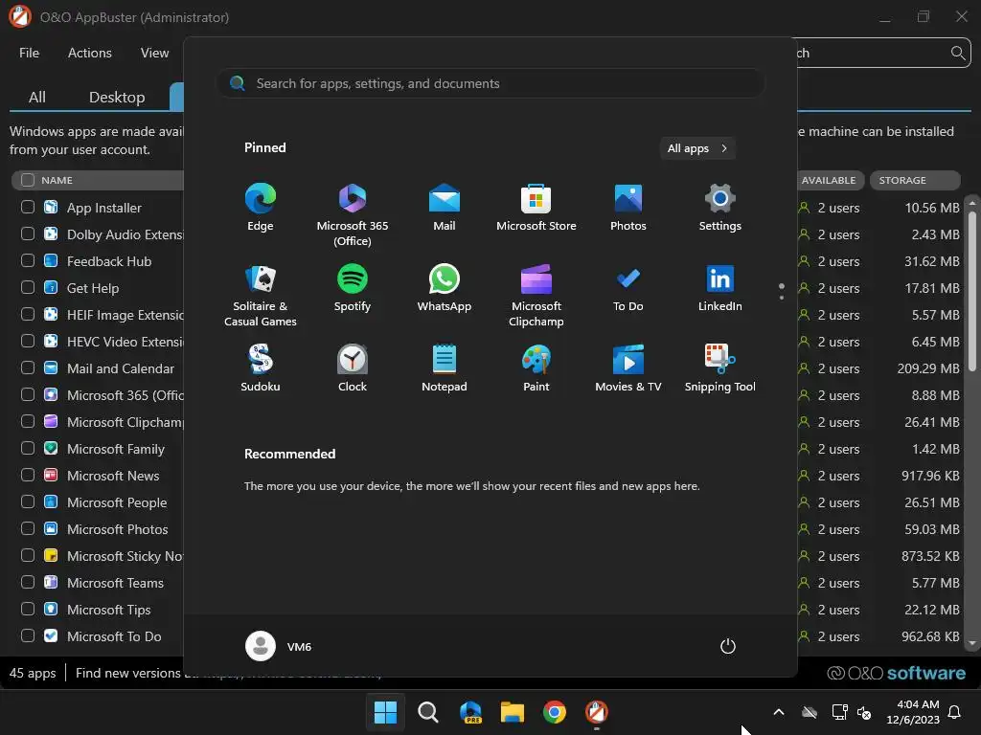Viewport: 981px width, 735px height.
Task: Open the Mail pinned app
Action: [445, 208]
